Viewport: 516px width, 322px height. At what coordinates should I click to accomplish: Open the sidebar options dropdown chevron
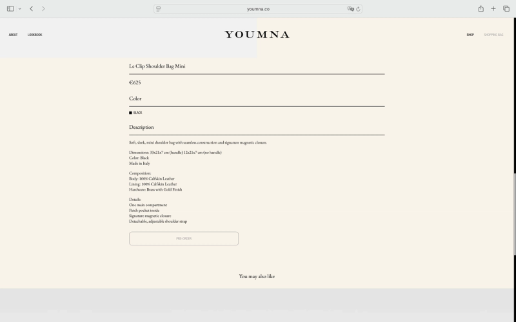pyautogui.click(x=20, y=9)
